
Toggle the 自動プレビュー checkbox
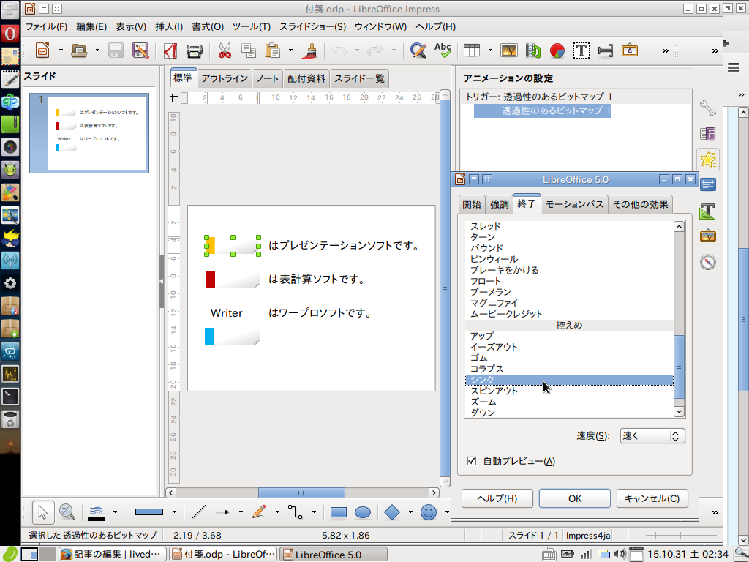click(472, 461)
